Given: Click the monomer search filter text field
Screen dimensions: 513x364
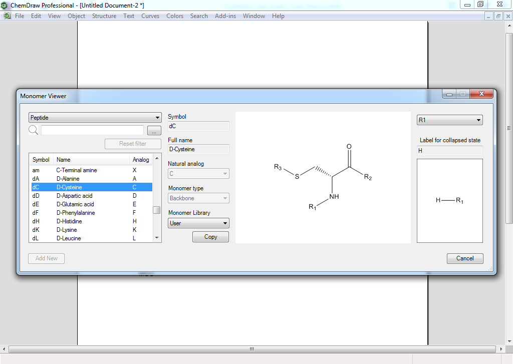Looking at the screenshot, I should [x=92, y=130].
